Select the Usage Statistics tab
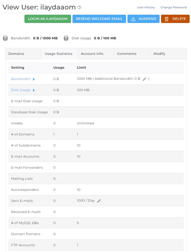 tap(59, 54)
